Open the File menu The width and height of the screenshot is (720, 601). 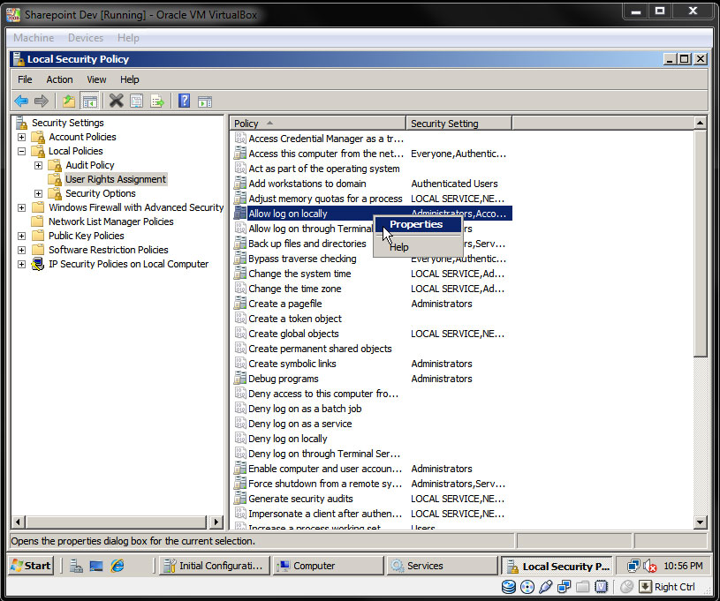pyautogui.click(x=25, y=79)
